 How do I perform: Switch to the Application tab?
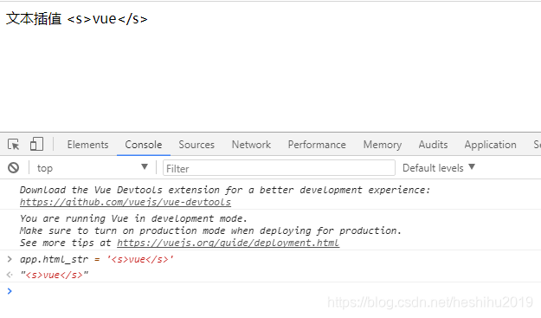[x=490, y=145]
